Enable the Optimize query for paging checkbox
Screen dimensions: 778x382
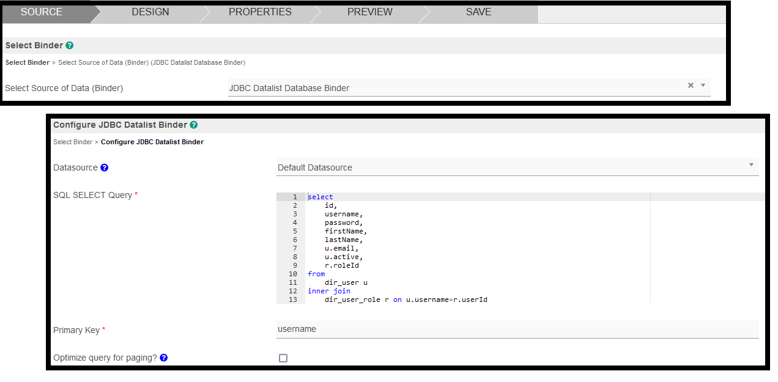(283, 358)
